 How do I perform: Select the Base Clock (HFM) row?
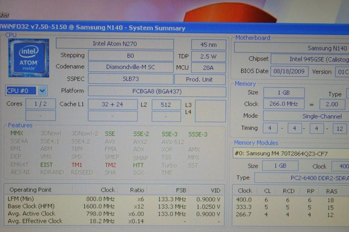[114, 207]
